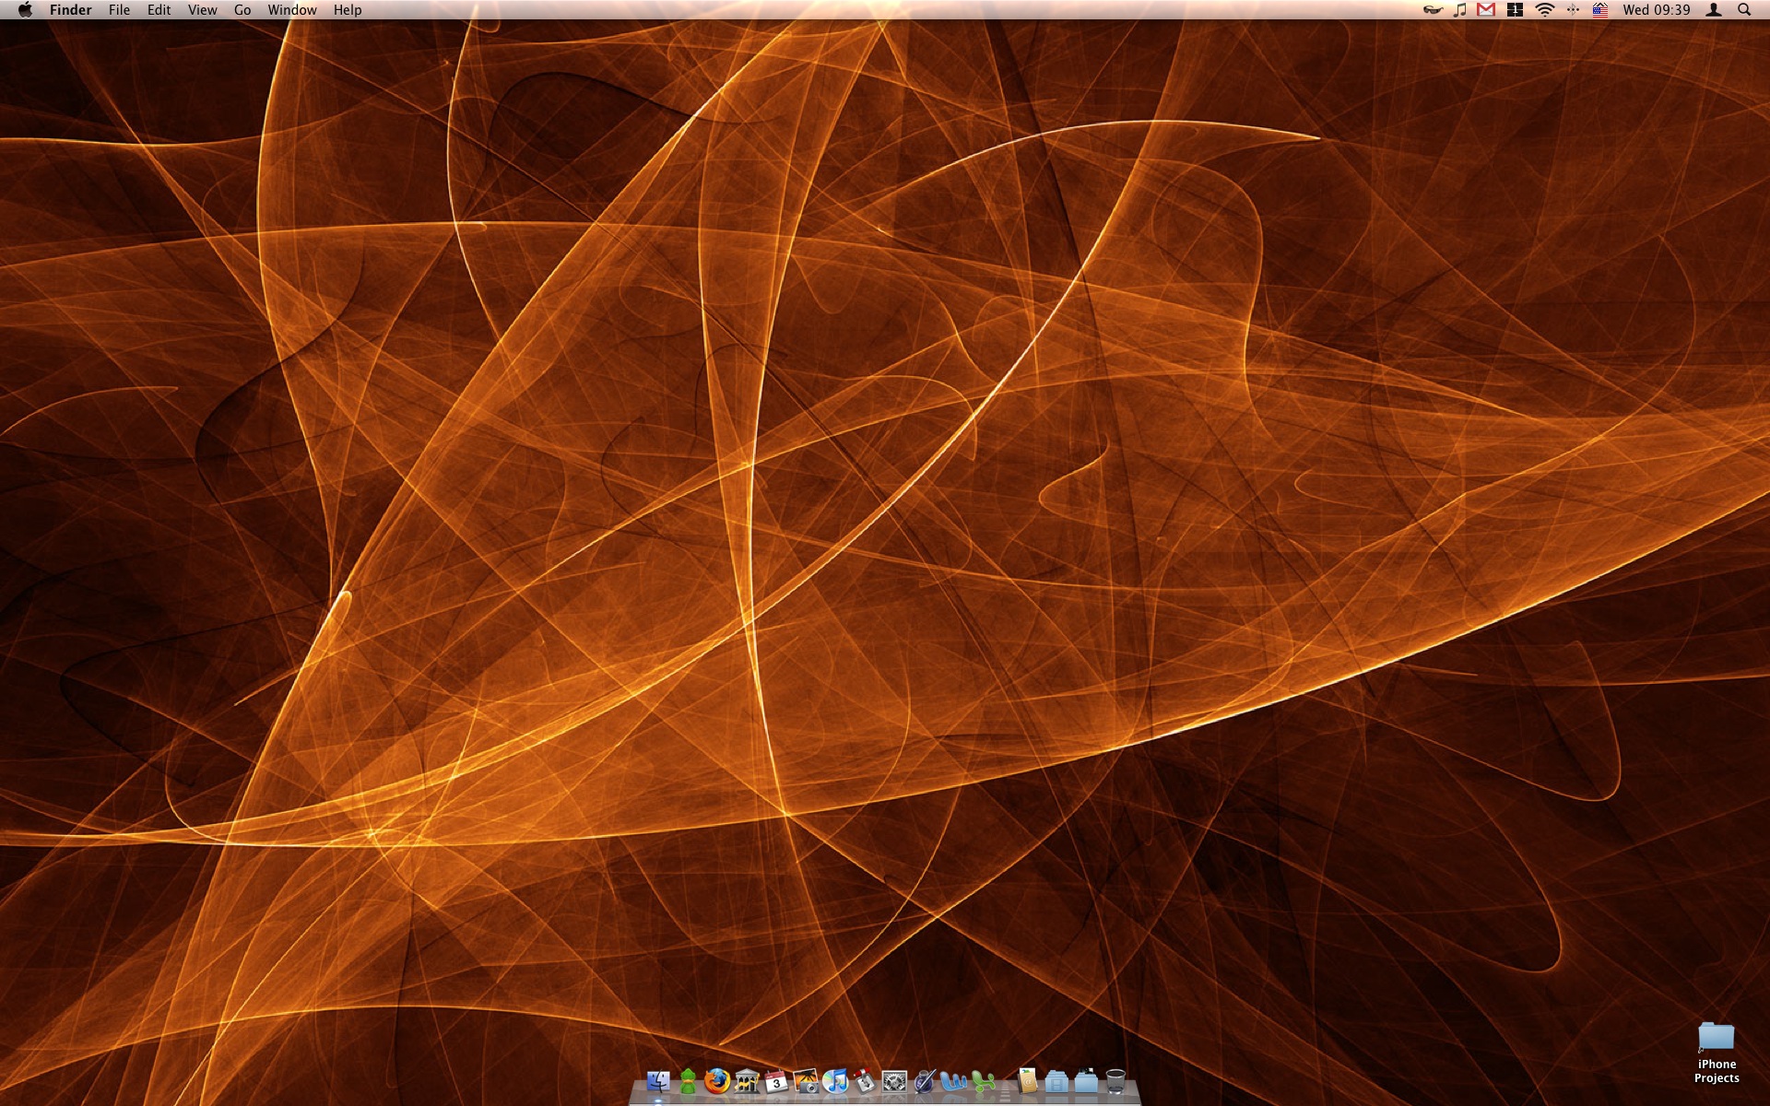The height and width of the screenshot is (1106, 1770).
Task: Open fast user switching silhouette icon
Action: pyautogui.click(x=1714, y=10)
